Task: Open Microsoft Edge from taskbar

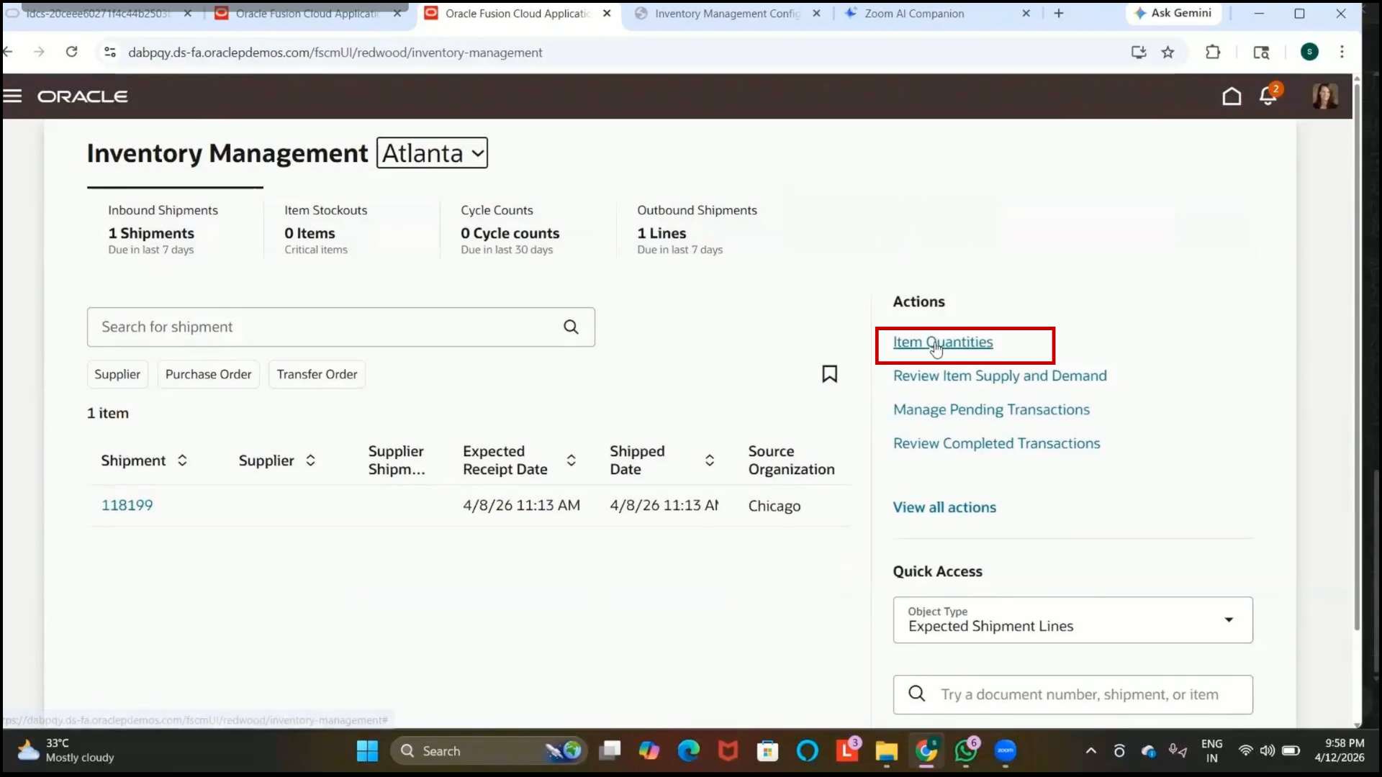Action: pyautogui.click(x=688, y=751)
